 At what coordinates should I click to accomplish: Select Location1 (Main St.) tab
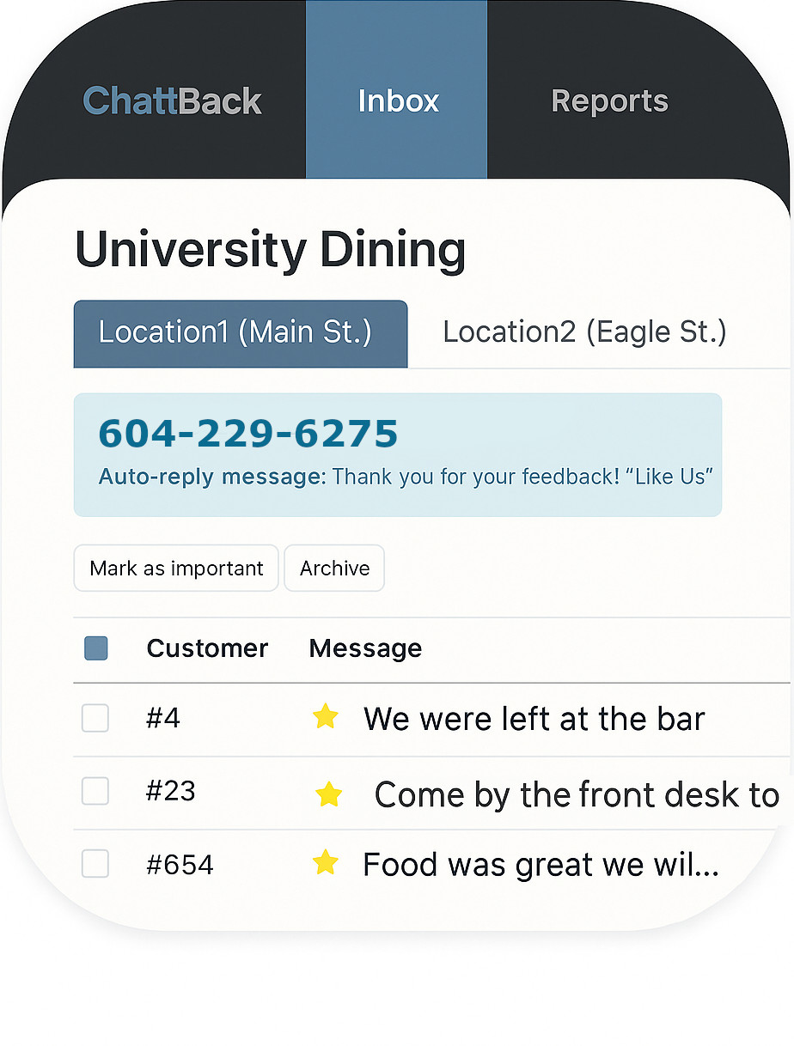[x=241, y=333]
